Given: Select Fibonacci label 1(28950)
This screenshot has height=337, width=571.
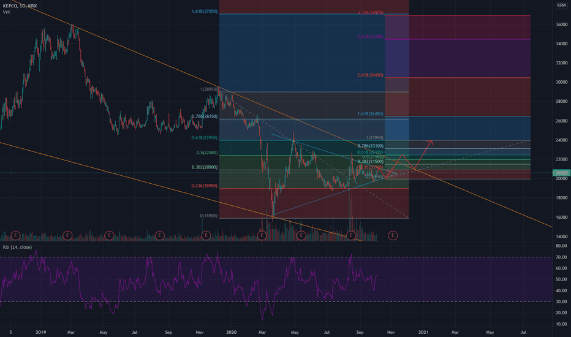Looking at the screenshot, I should click(x=209, y=89).
